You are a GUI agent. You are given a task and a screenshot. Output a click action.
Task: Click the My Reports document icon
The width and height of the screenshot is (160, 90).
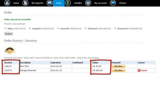pos(25,3)
